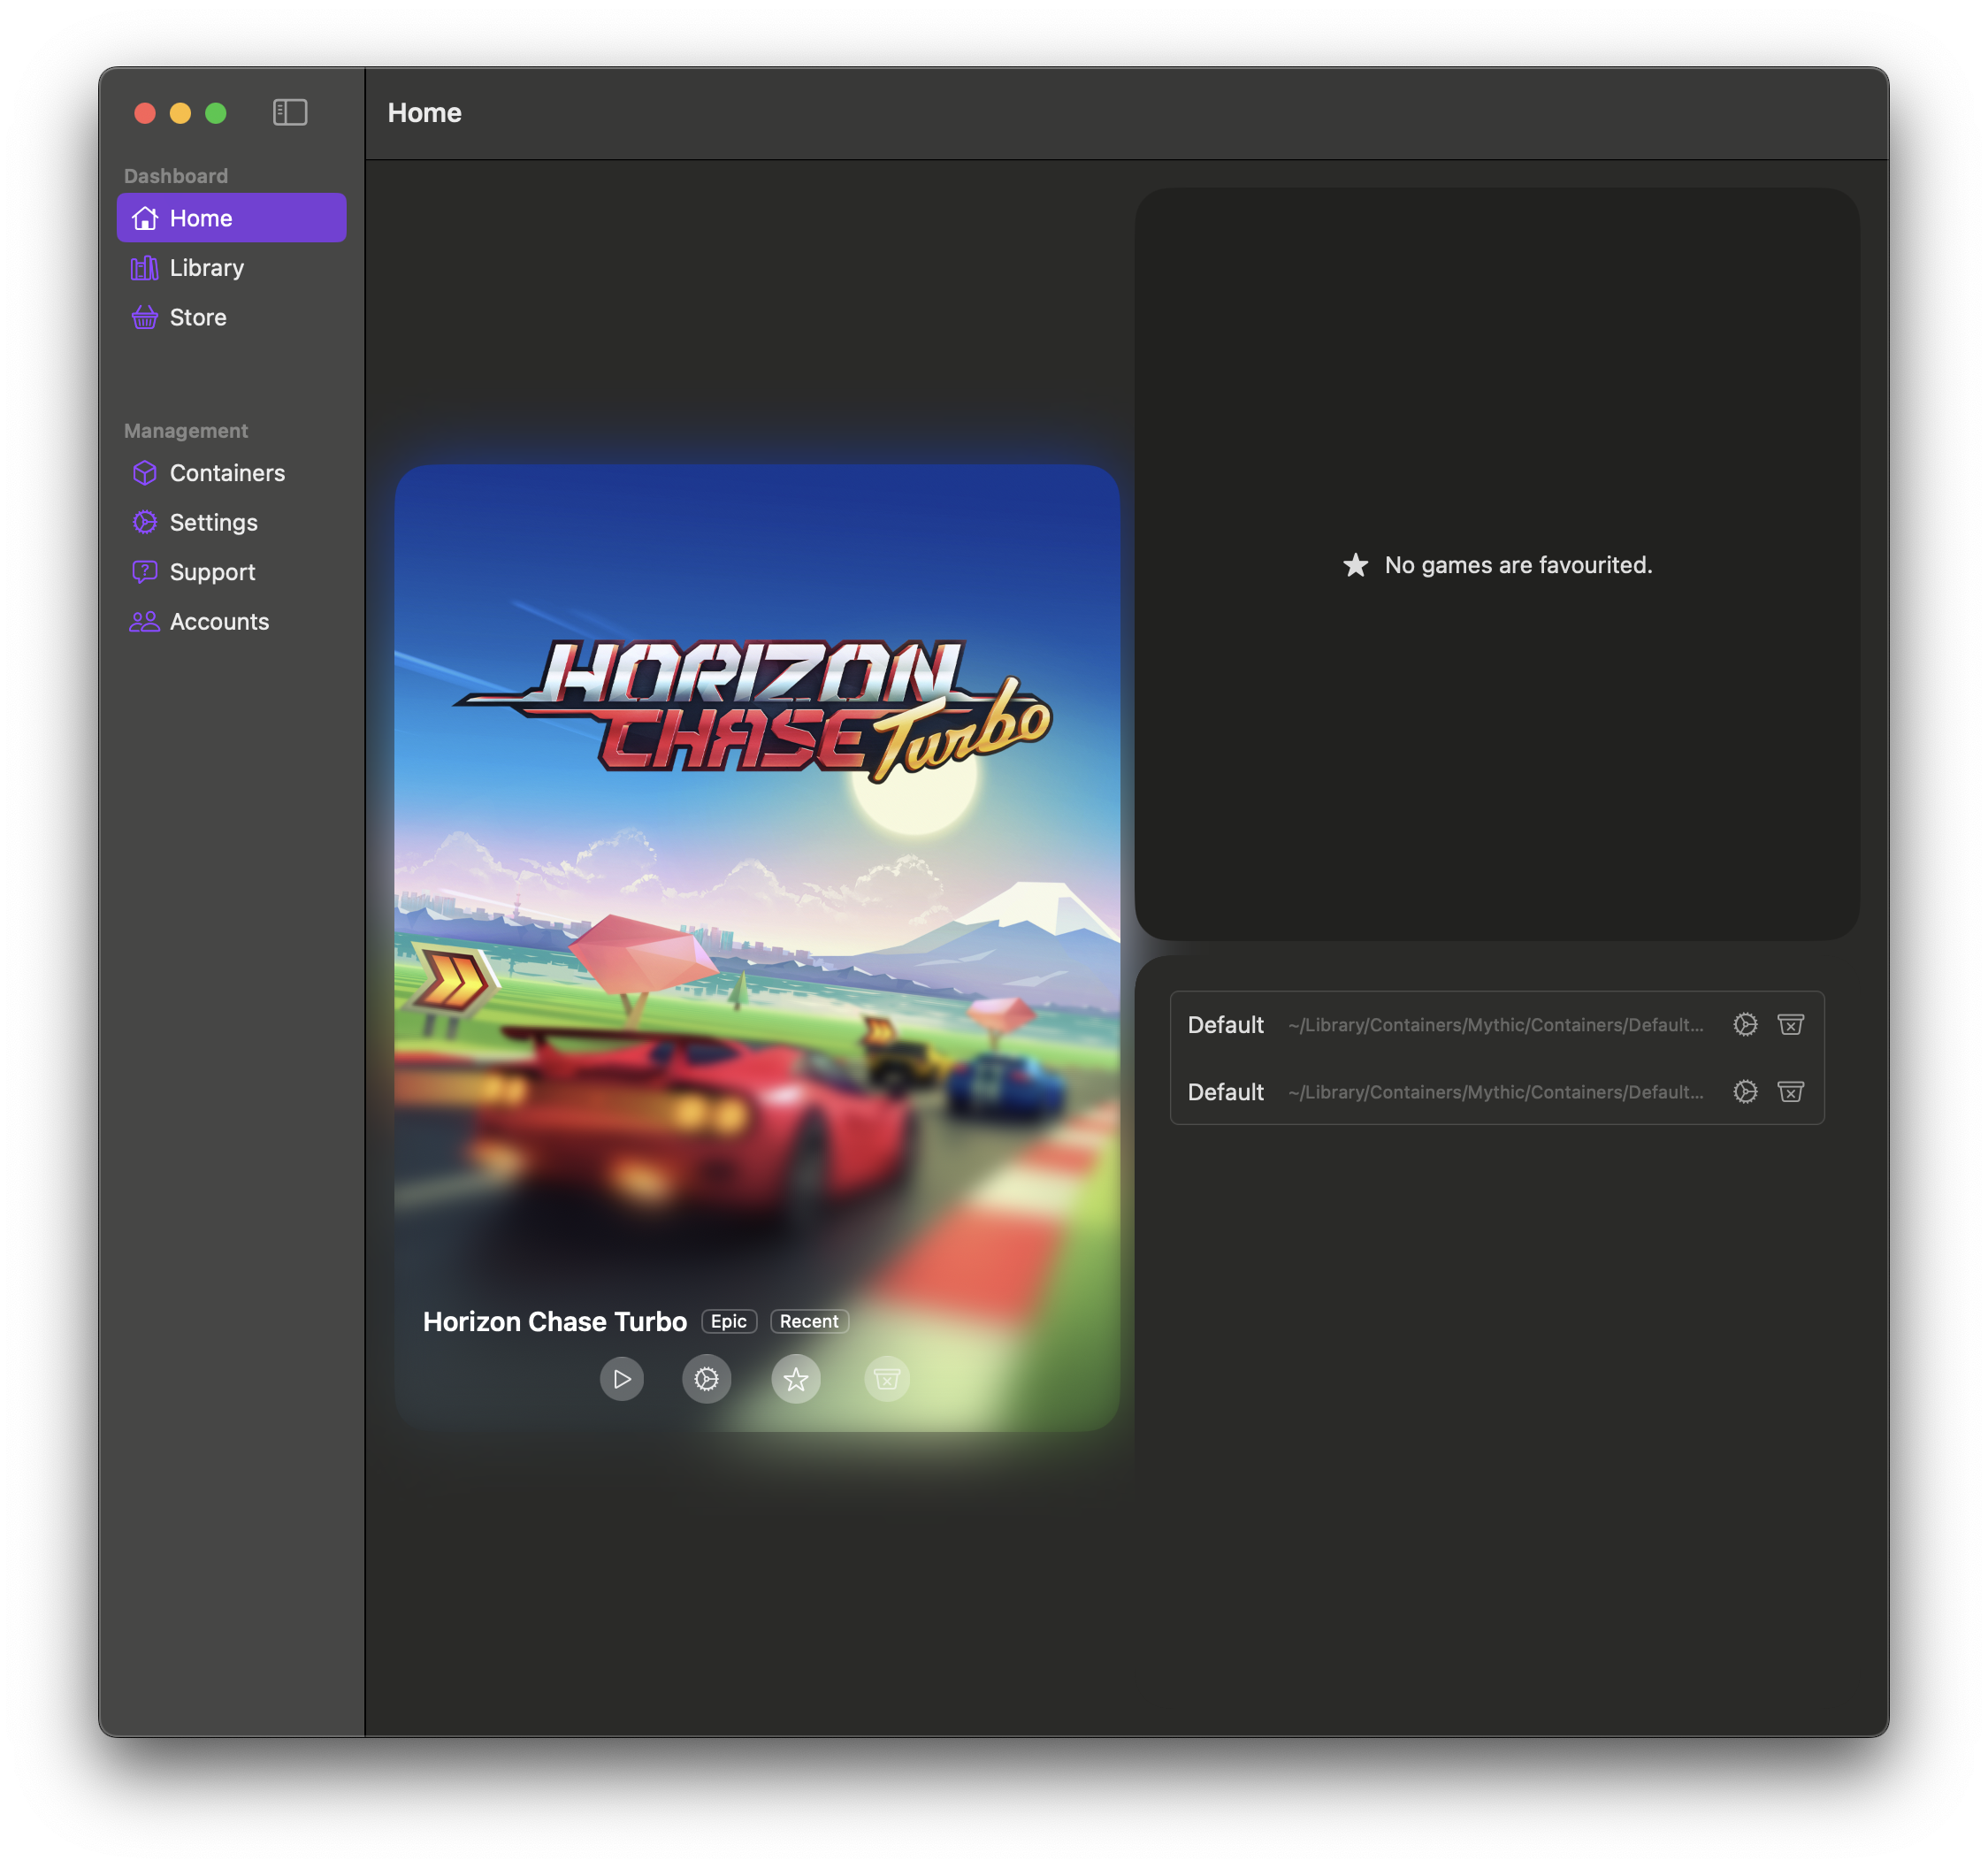Click the Dashboard section header
Screen dimensions: 1988x1868
[176, 176]
